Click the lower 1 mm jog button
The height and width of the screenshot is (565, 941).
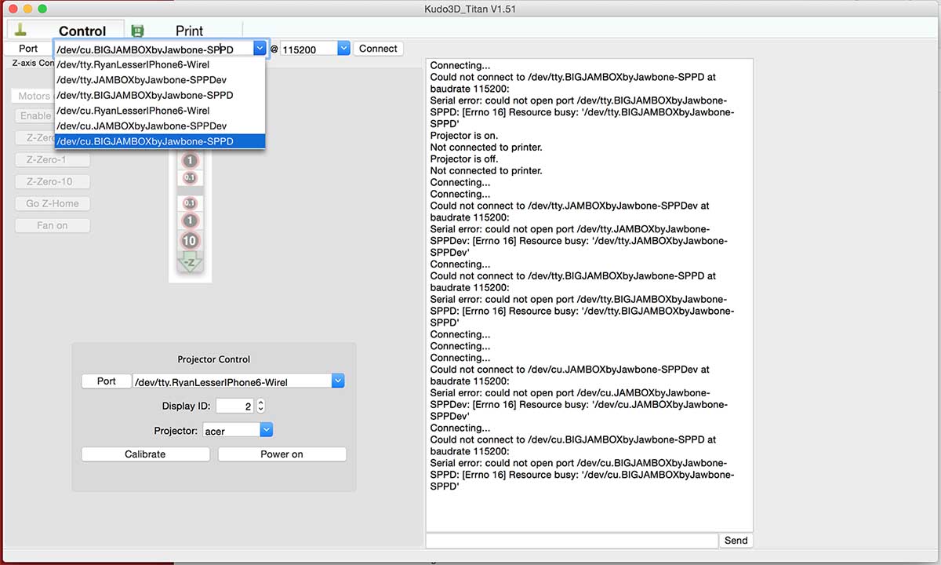tap(190, 221)
